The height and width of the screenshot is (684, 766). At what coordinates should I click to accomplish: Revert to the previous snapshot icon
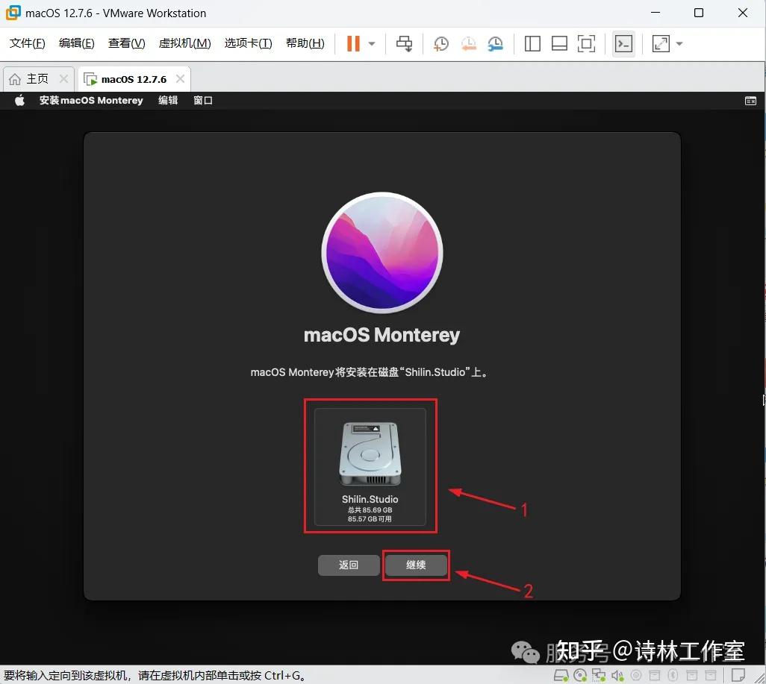pyautogui.click(x=469, y=43)
